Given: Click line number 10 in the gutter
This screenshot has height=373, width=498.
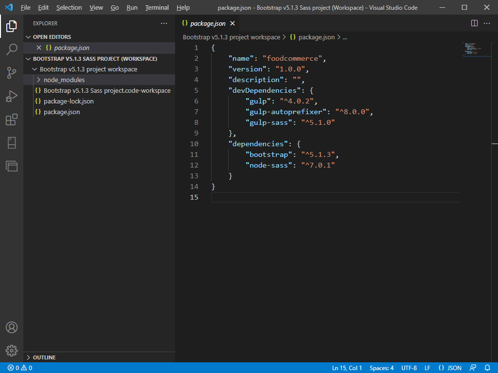Looking at the screenshot, I should (x=194, y=144).
